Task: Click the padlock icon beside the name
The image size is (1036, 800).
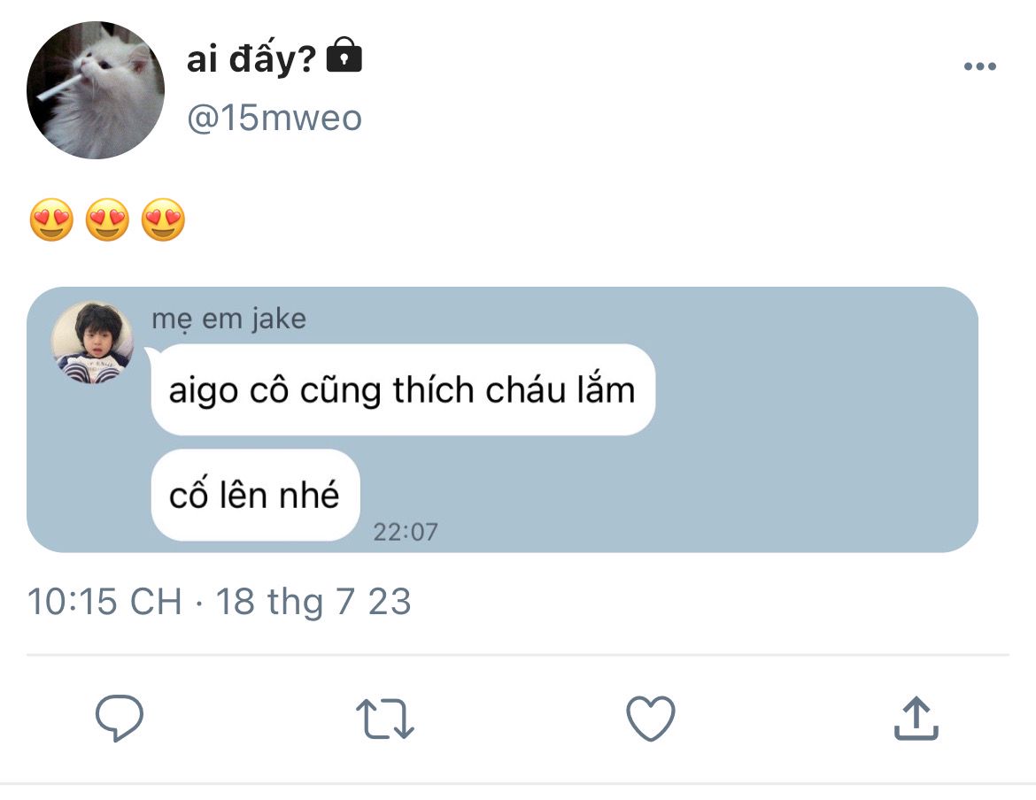Action: [x=344, y=55]
